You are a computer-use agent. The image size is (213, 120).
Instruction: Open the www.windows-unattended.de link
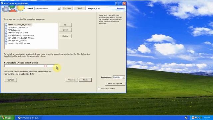coord(19,74)
